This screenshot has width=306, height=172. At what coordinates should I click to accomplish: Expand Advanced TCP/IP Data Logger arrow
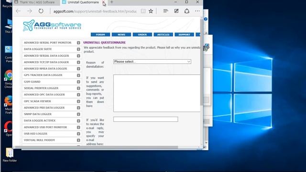(x=78, y=62)
